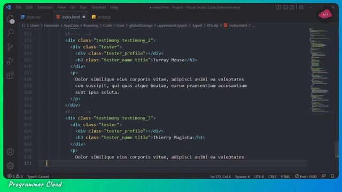The height and width of the screenshot is (192, 342).
Task: Open the Manage settings gear
Action: click(x=10, y=166)
